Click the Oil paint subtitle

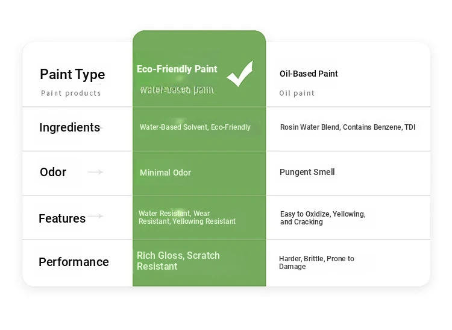pyautogui.click(x=297, y=93)
